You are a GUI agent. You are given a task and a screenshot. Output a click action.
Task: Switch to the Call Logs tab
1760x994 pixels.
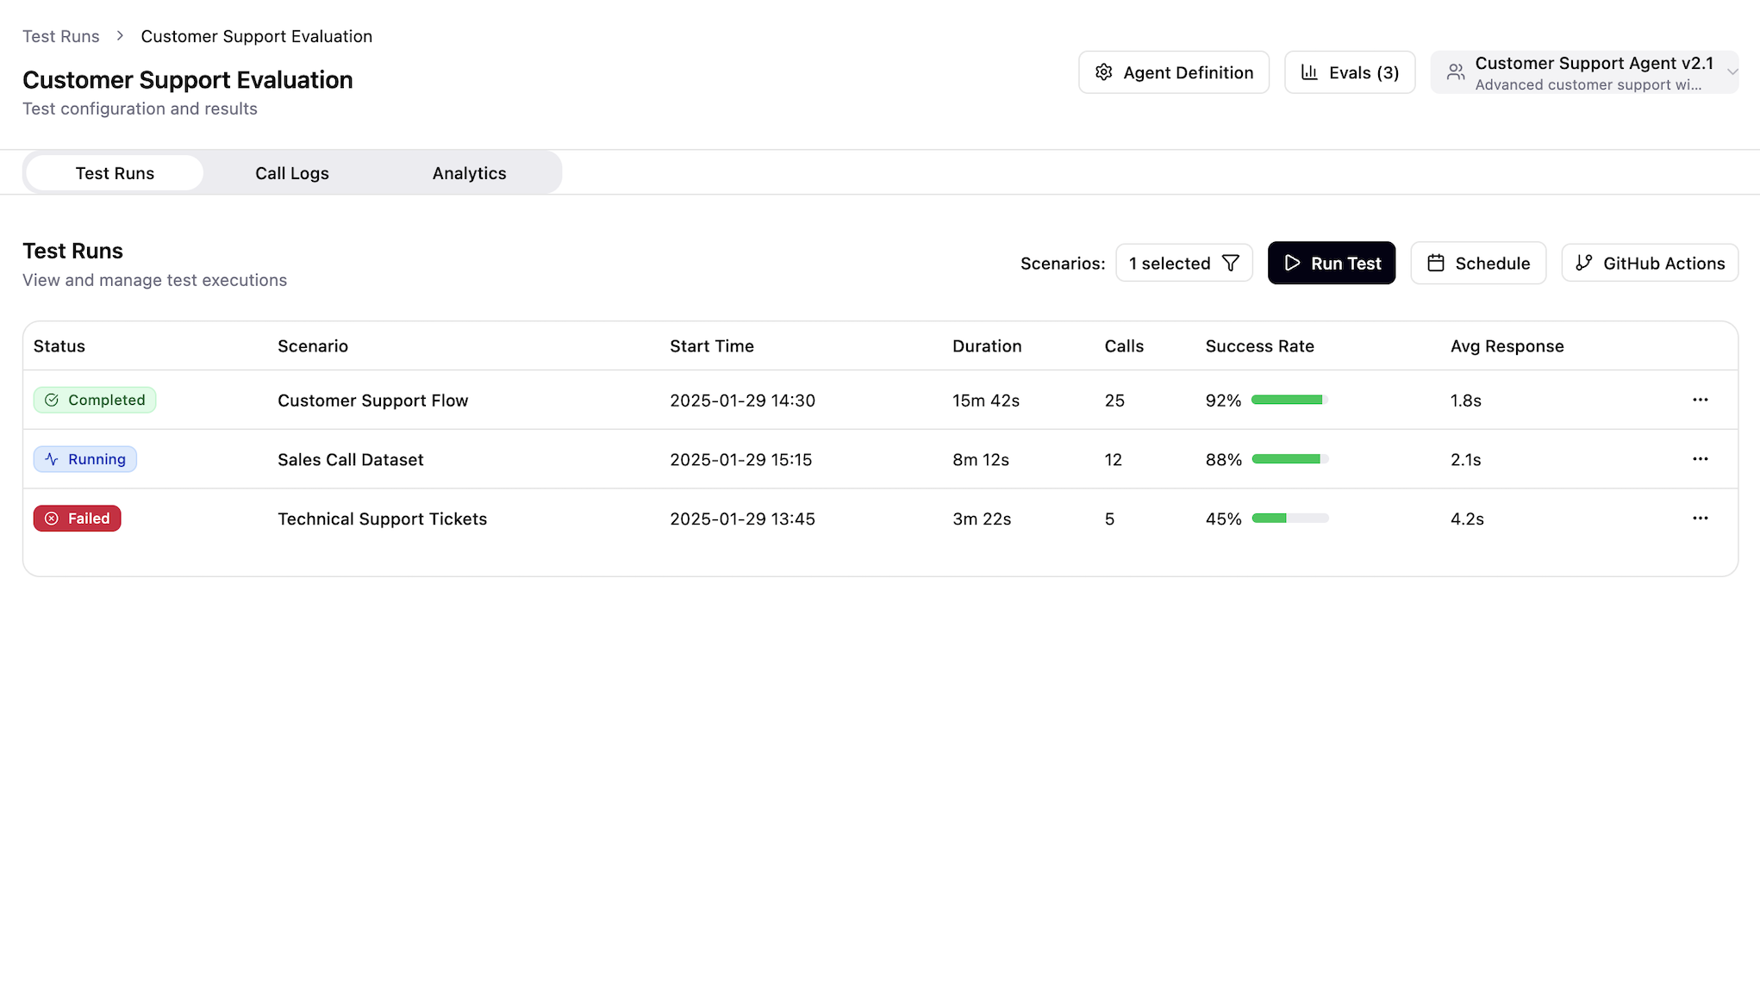[x=292, y=173]
